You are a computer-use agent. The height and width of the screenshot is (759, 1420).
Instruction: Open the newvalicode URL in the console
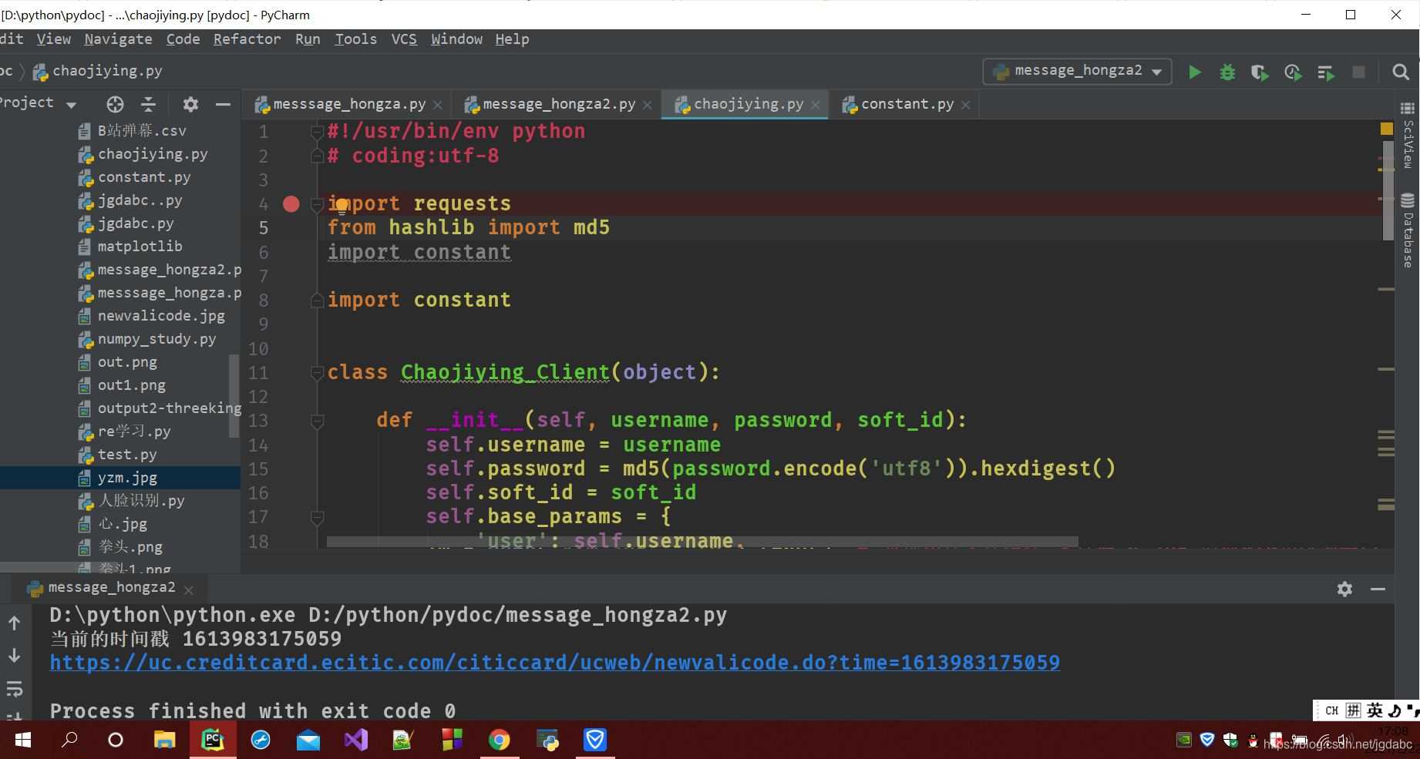click(x=555, y=662)
